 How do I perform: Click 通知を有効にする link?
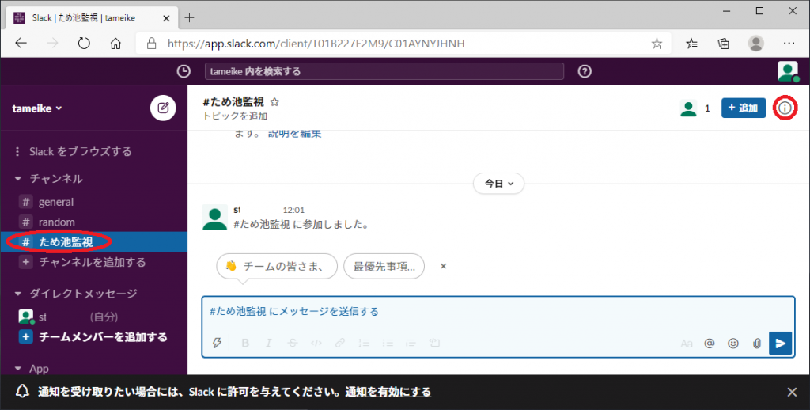pos(388,392)
